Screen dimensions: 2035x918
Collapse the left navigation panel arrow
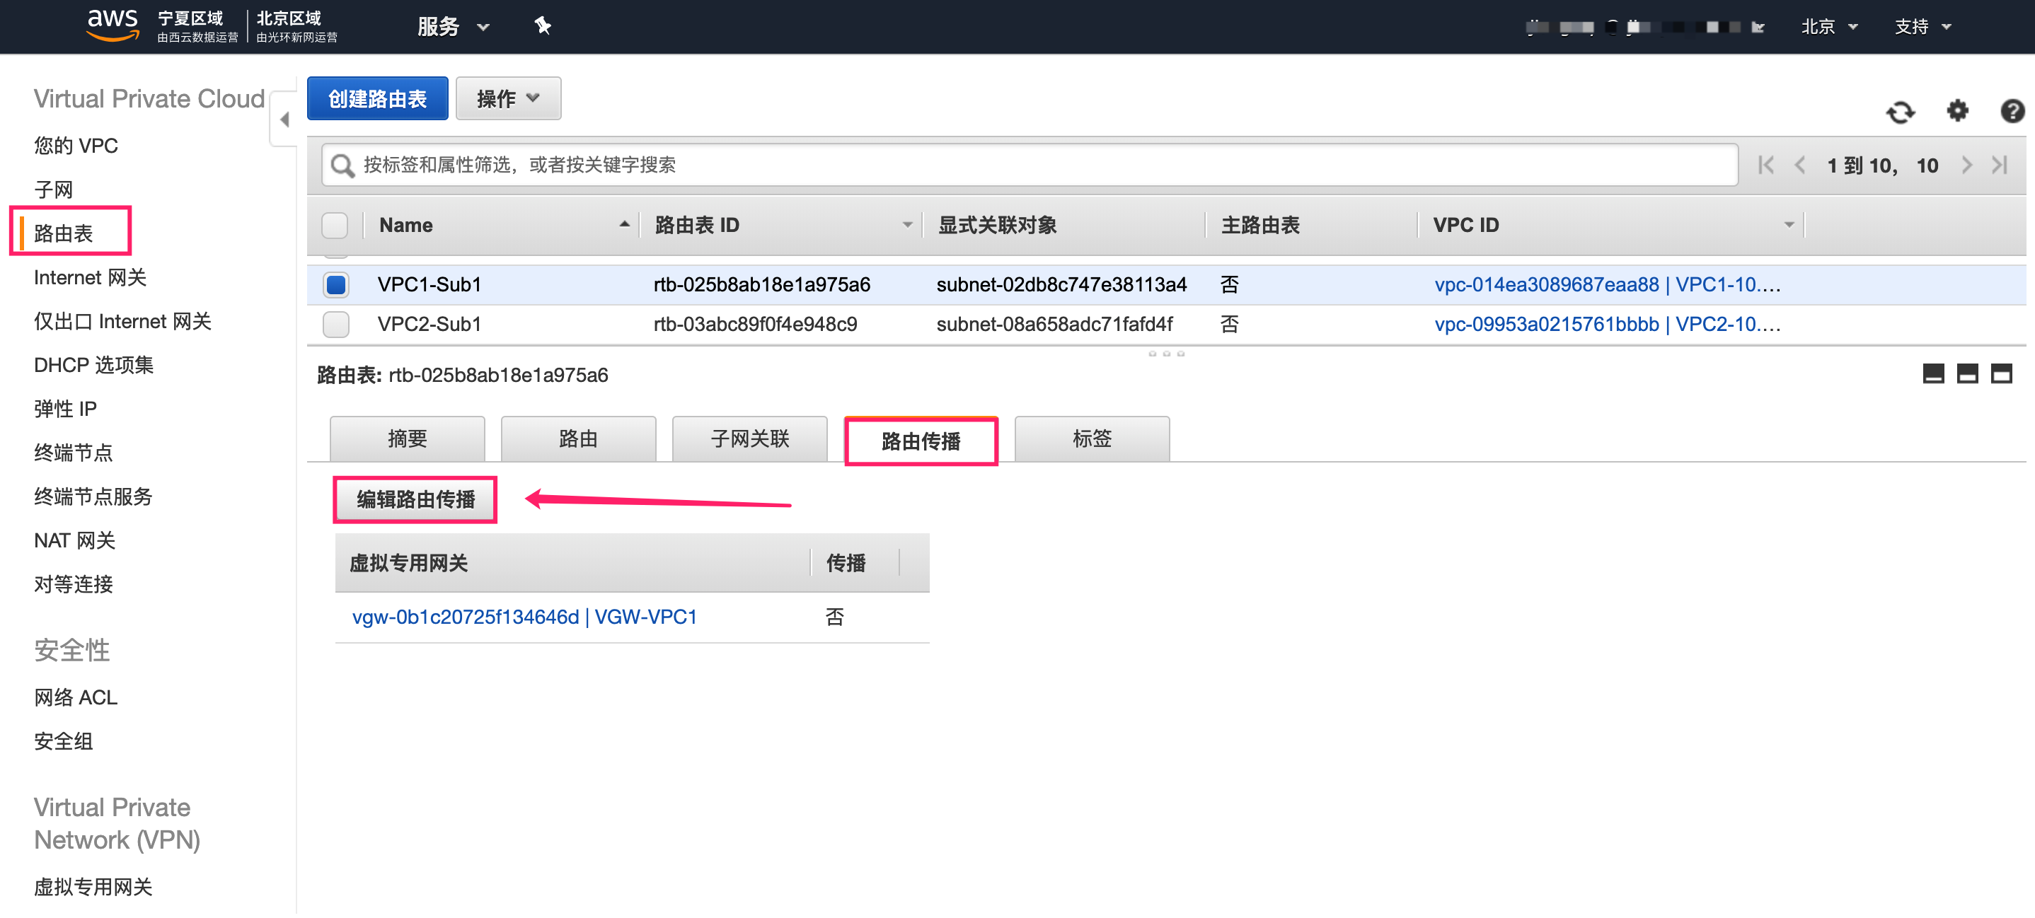point(284,120)
